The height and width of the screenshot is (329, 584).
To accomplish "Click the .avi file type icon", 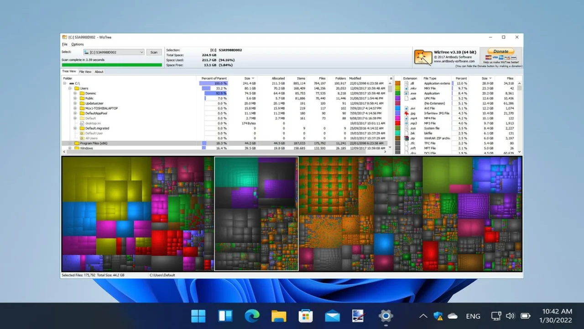I will pos(406,108).
